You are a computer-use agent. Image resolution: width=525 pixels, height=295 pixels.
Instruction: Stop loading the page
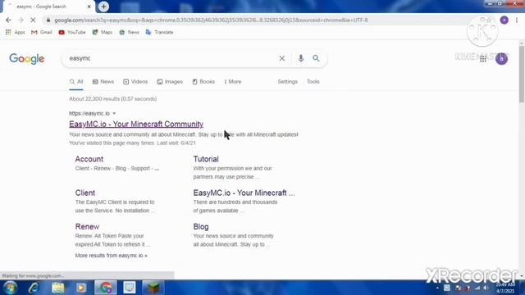(33, 20)
